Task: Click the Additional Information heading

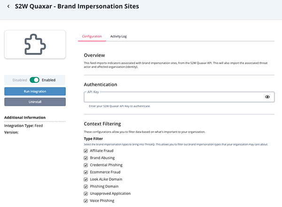Action: point(25,118)
